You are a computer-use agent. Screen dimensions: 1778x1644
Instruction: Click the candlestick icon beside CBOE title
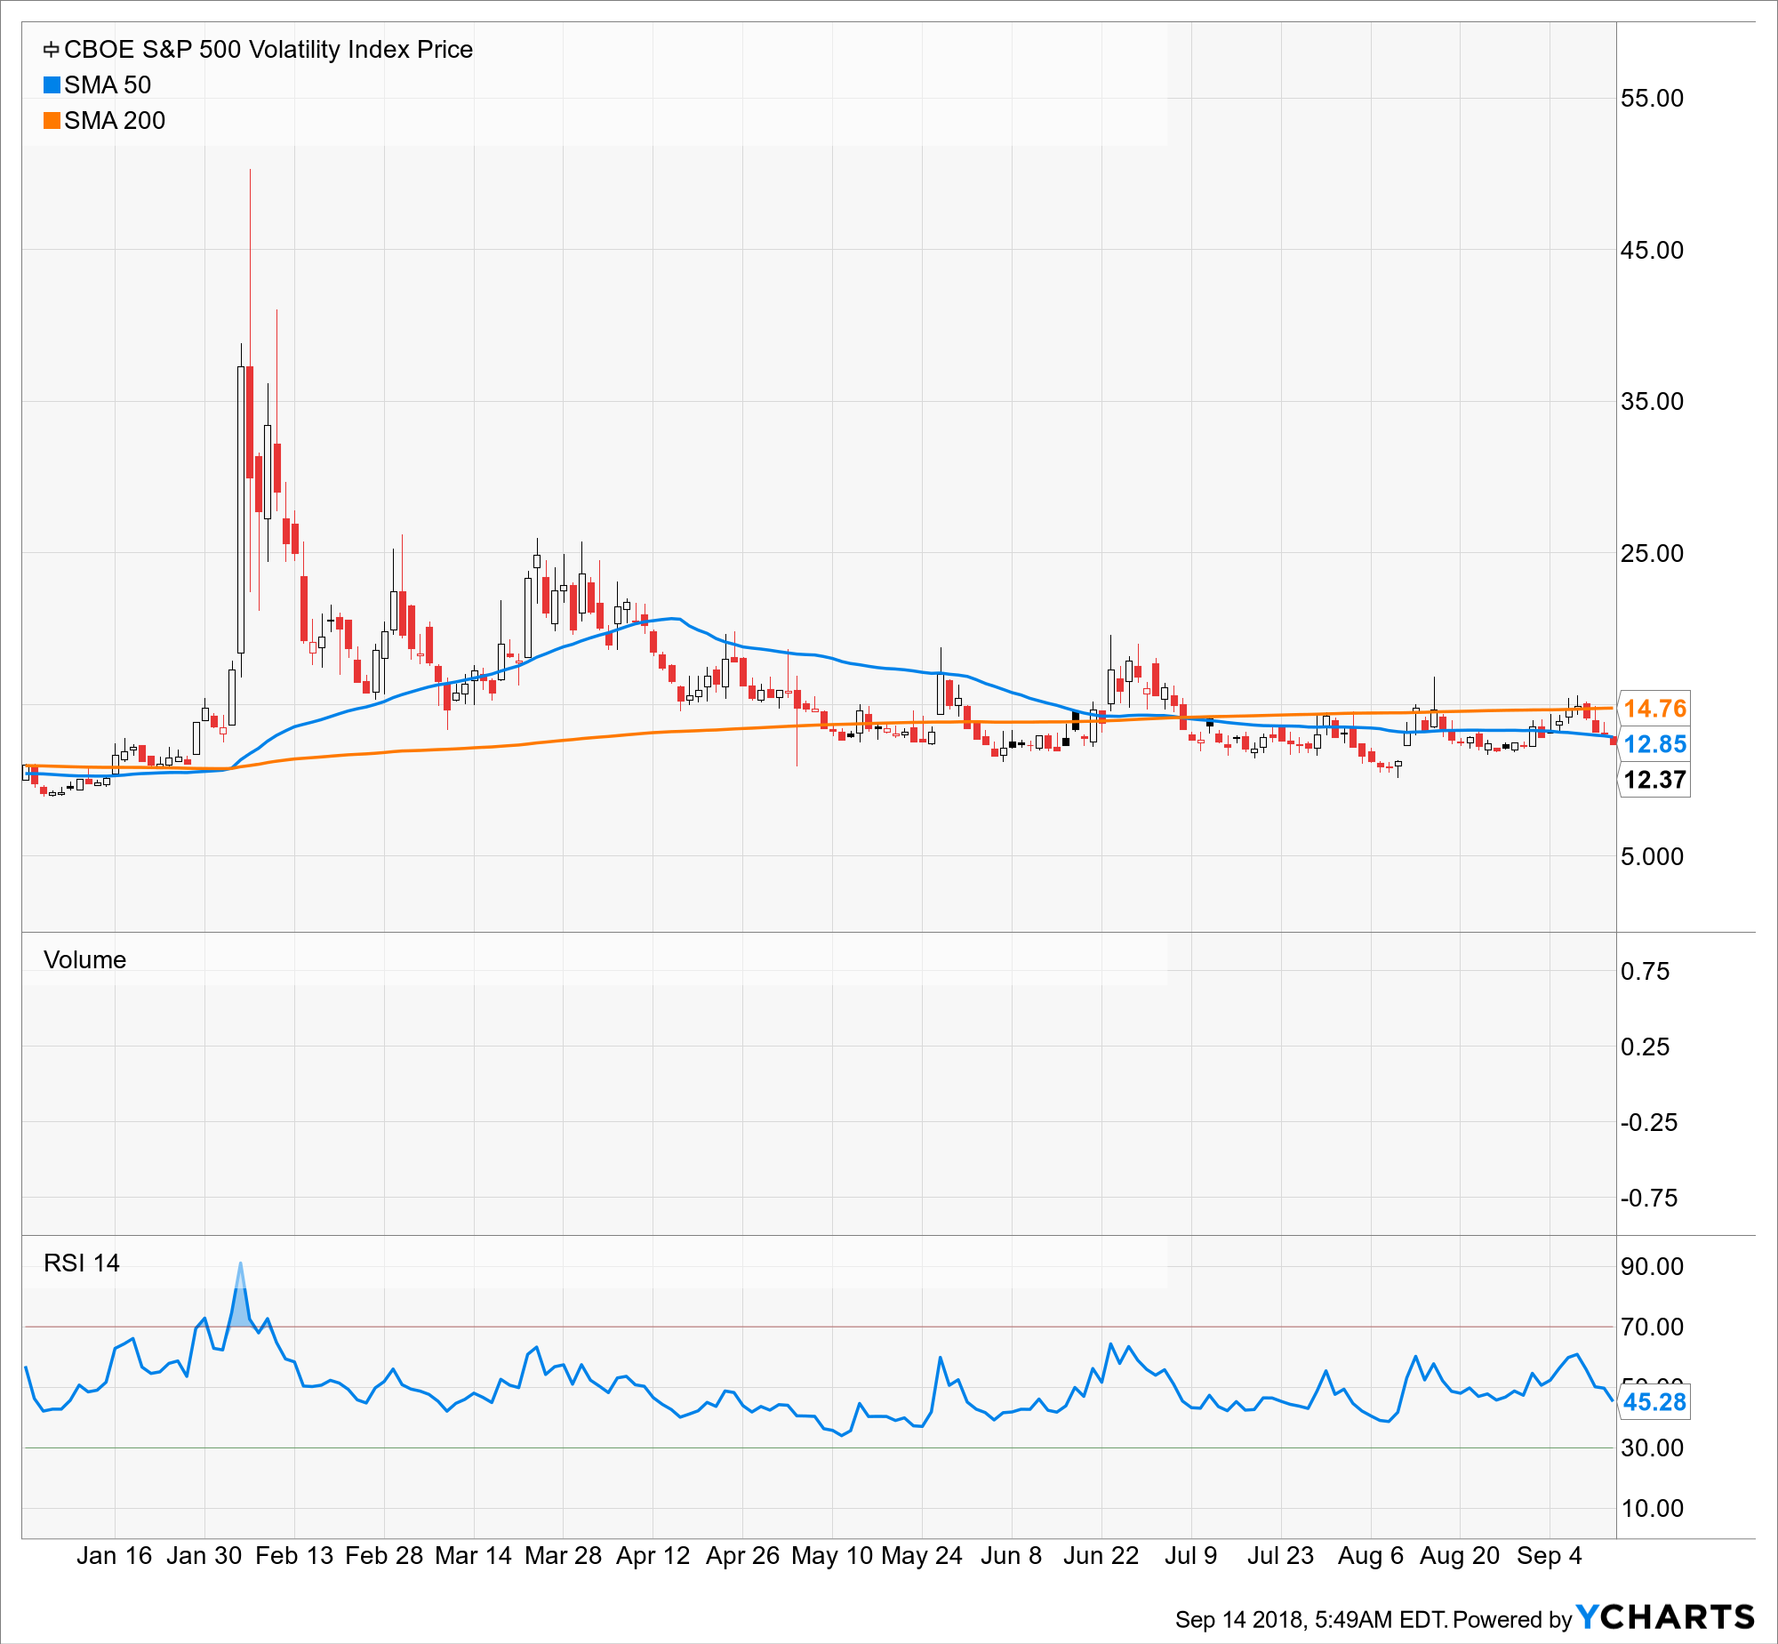[52, 50]
